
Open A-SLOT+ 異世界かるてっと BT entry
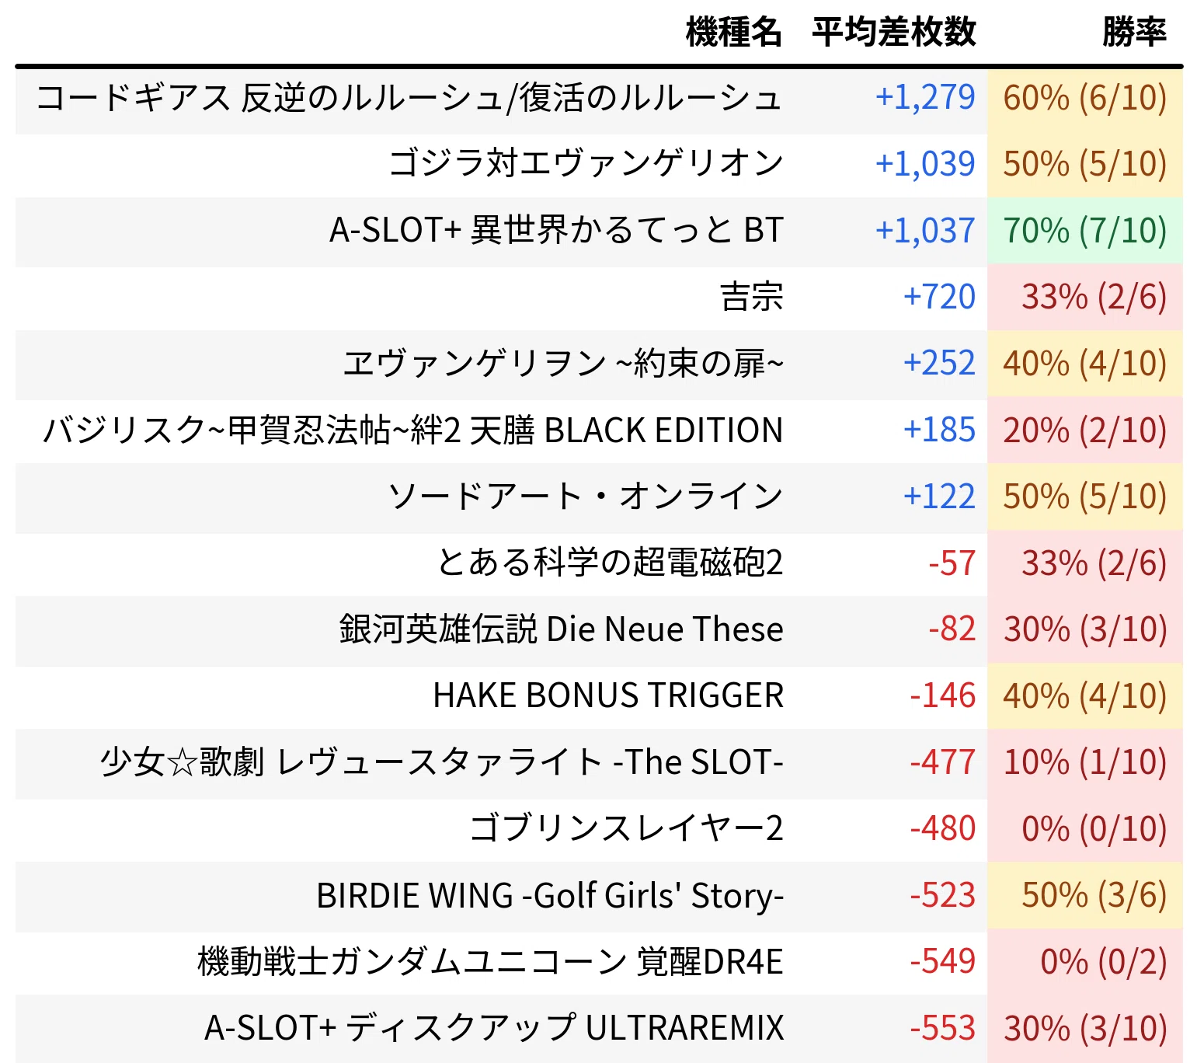(x=556, y=232)
